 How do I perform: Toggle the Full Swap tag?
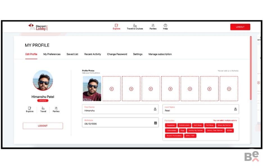[x=210, y=125]
